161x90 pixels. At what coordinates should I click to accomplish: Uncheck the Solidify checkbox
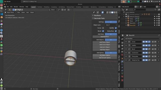pos(116,28)
